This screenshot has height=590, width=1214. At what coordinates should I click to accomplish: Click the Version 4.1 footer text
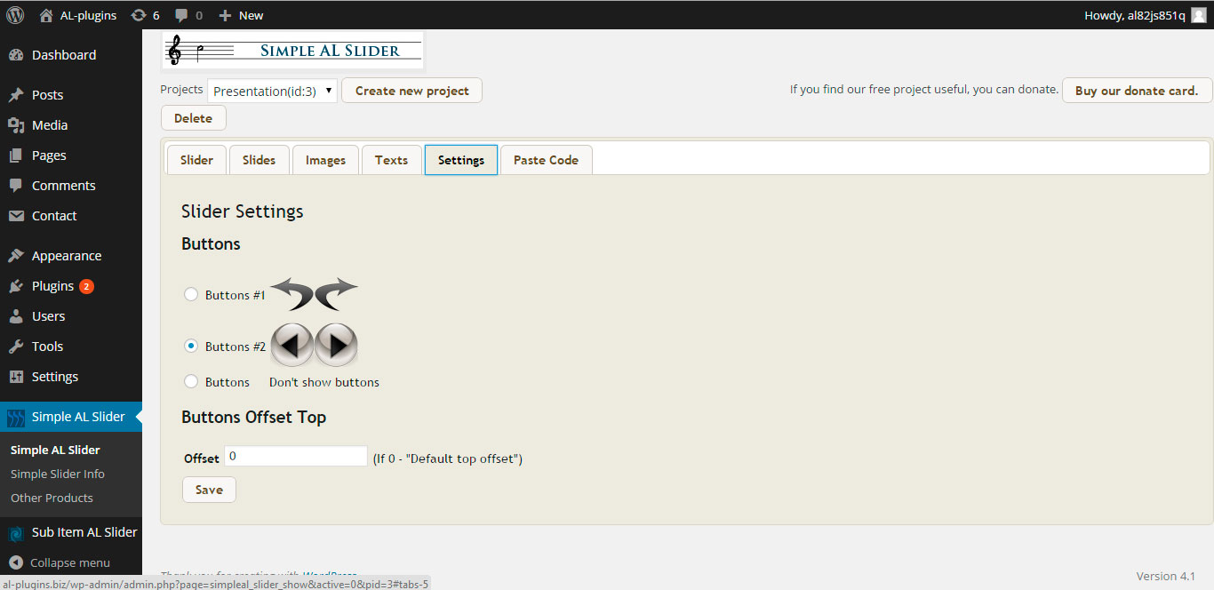tap(1166, 576)
